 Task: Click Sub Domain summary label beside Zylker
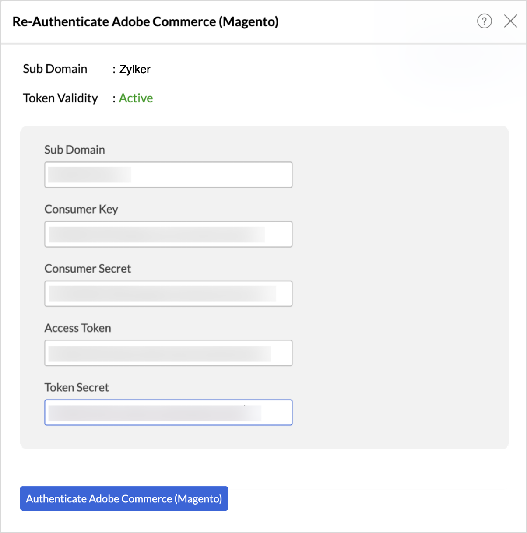(55, 69)
